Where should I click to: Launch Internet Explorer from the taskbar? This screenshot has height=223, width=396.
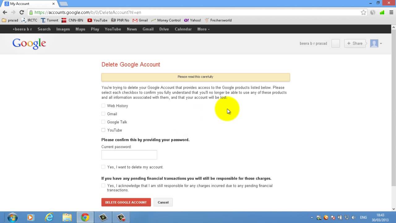(x=49, y=217)
